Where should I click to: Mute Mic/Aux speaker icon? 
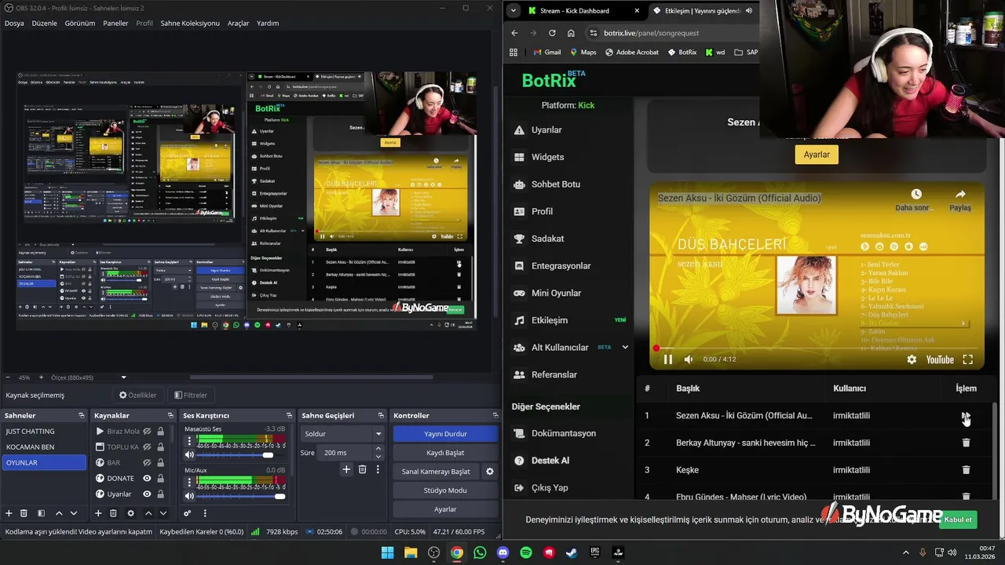(x=189, y=496)
